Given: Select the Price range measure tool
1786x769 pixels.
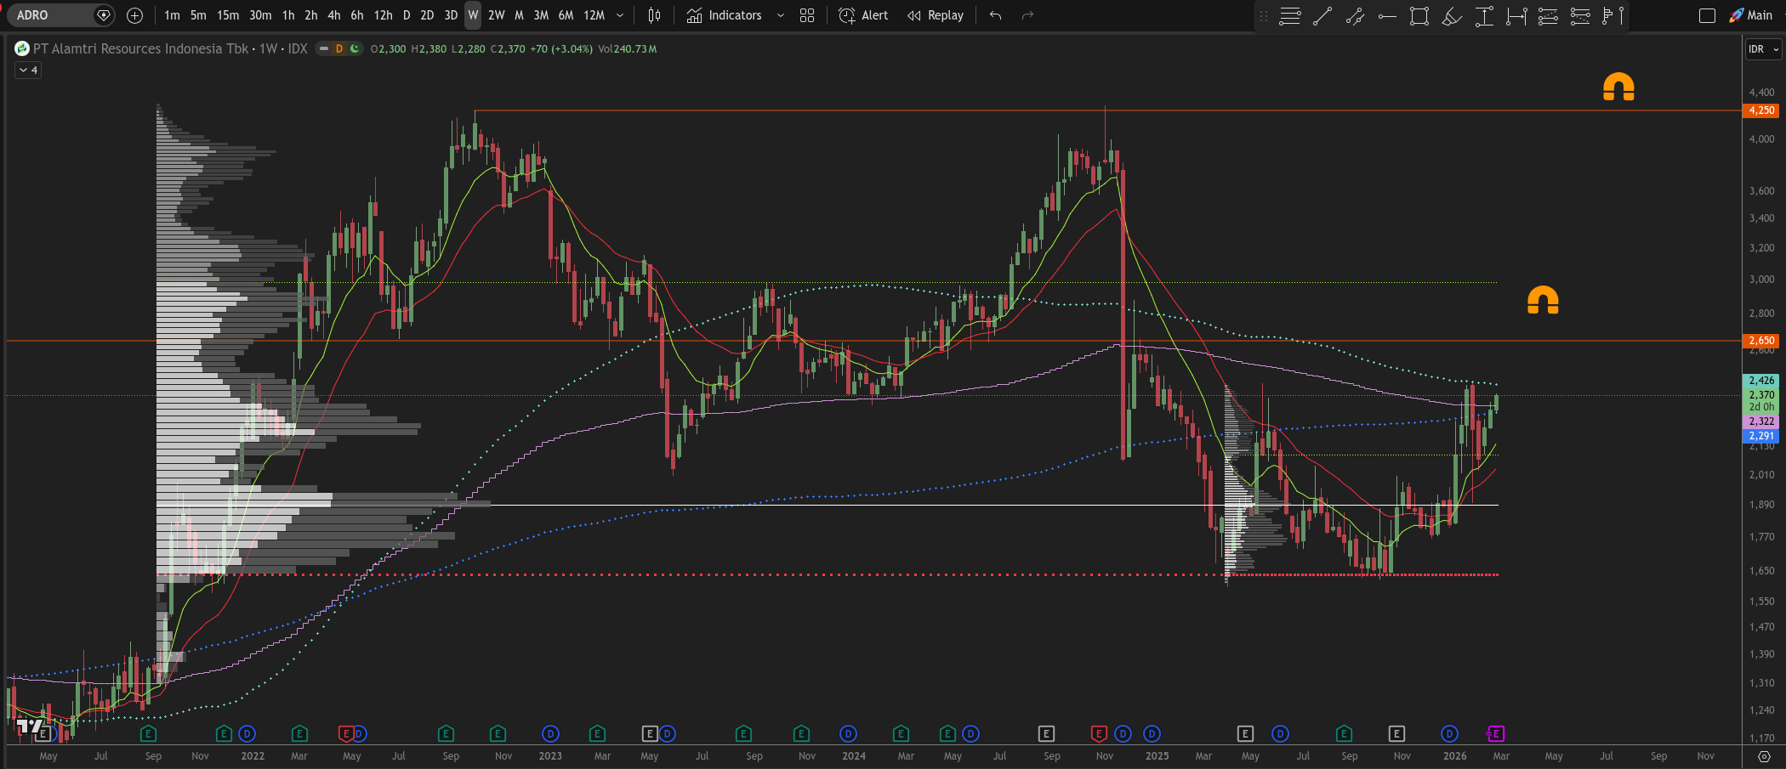Looking at the screenshot, I should pyautogui.click(x=1484, y=16).
